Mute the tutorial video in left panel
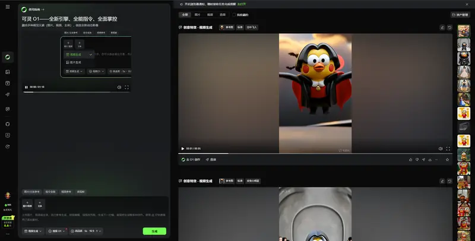 119,87
